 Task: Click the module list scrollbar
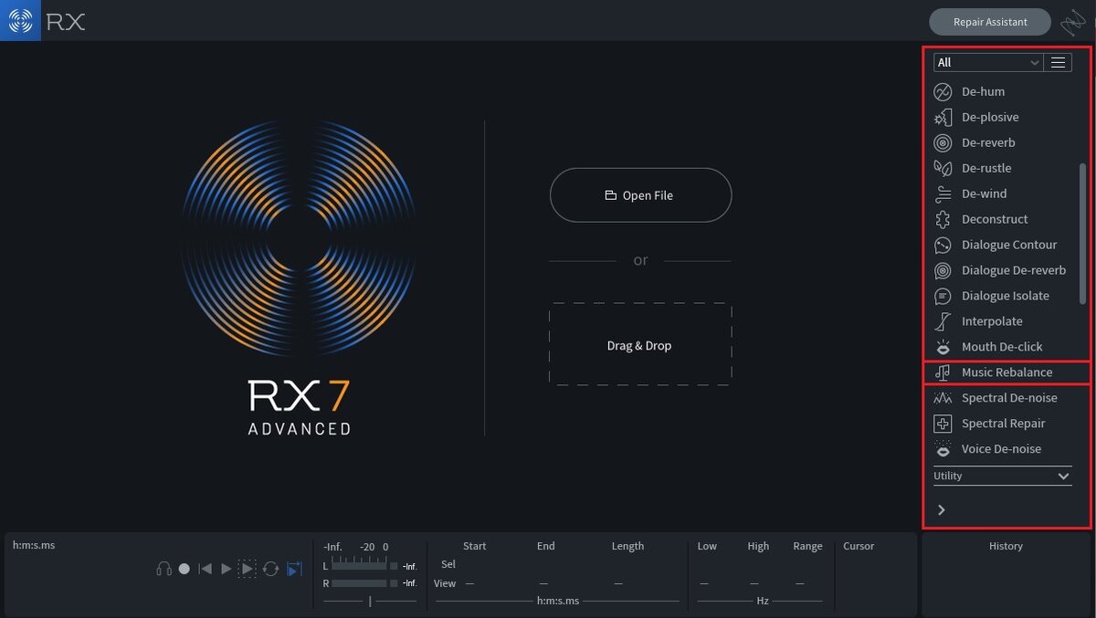point(1083,234)
